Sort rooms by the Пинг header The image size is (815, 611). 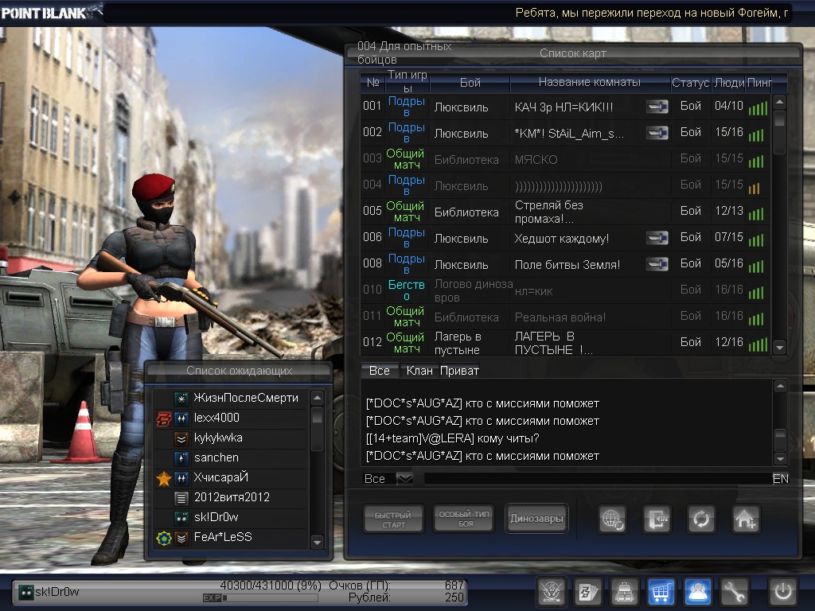click(x=759, y=82)
